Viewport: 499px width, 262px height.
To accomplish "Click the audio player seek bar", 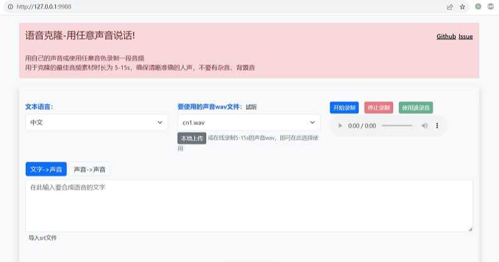I will click(397, 126).
